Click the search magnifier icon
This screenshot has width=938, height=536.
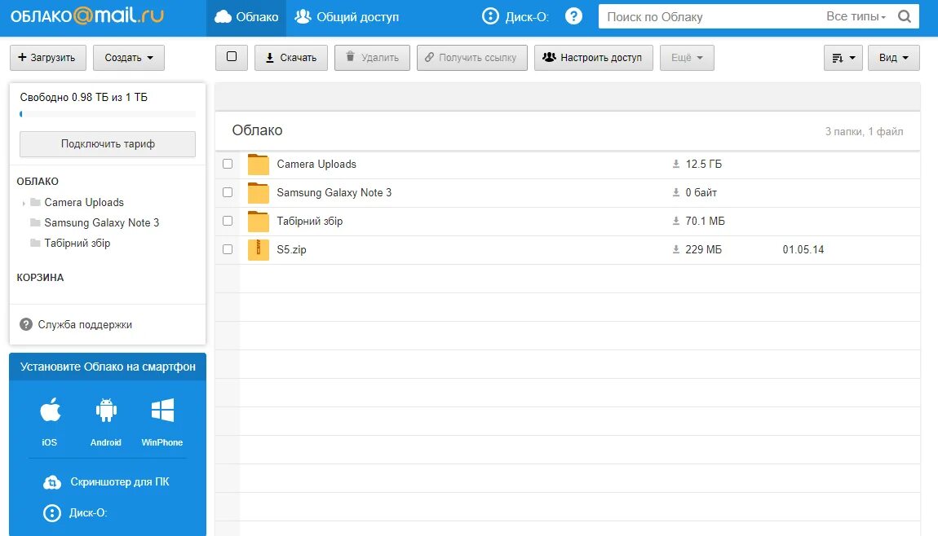tap(905, 17)
